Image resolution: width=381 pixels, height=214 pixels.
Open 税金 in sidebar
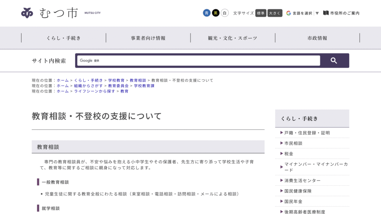click(x=289, y=154)
